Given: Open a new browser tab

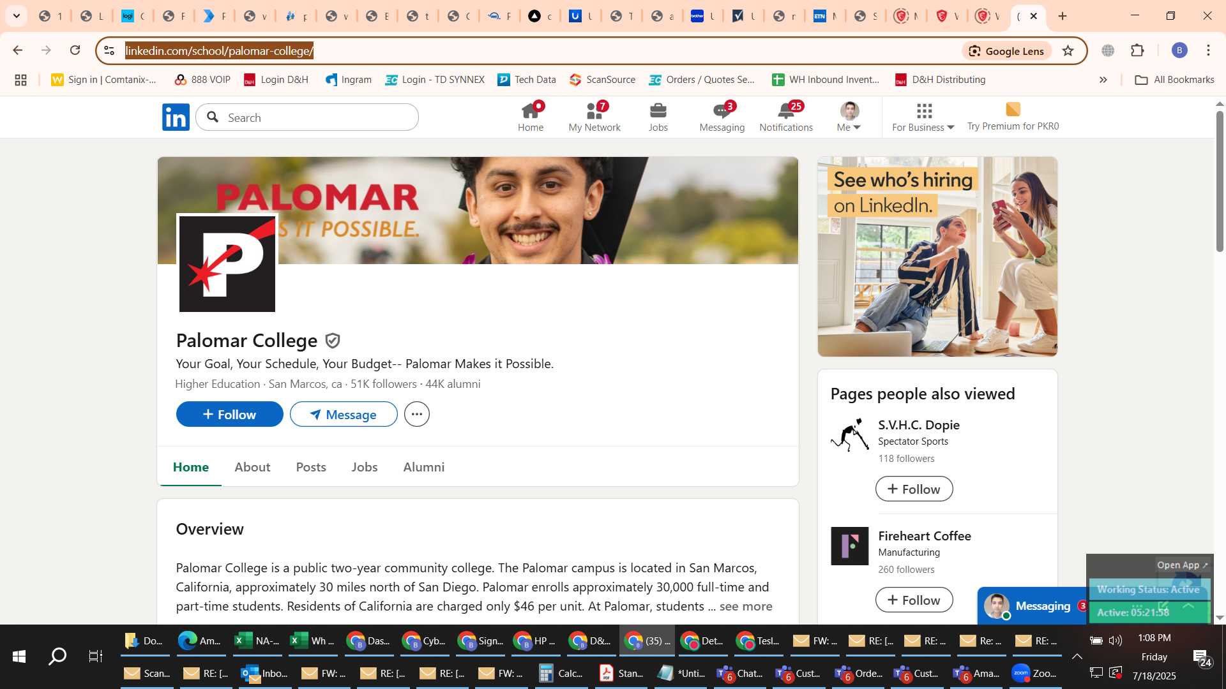Looking at the screenshot, I should click(x=1063, y=16).
